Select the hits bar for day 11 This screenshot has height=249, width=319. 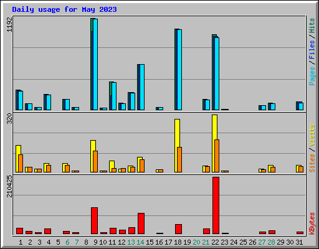(x=113, y=96)
